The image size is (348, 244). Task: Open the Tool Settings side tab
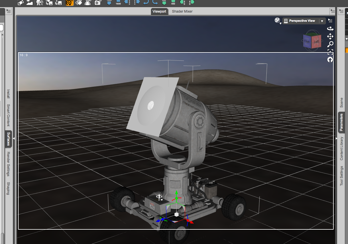coord(341,176)
